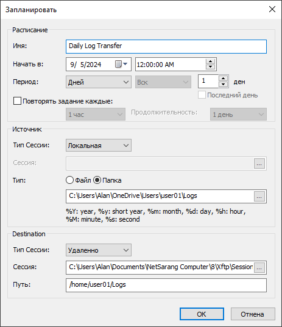Viewport: 282px width, 327px height.
Task: Click the disabled source session browse button
Action: point(259,163)
